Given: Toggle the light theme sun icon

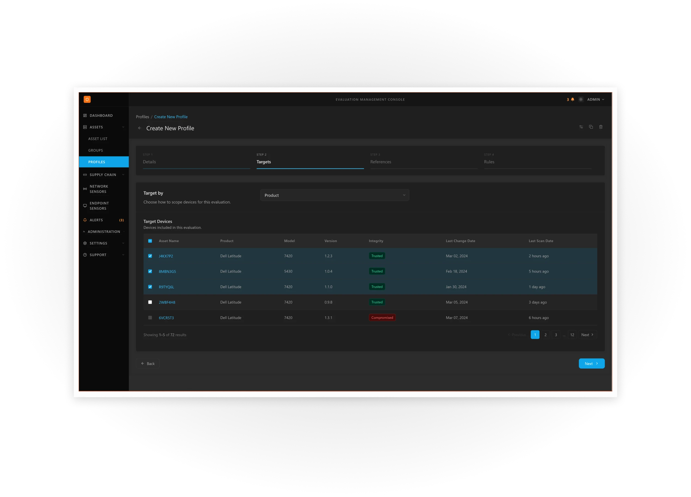Looking at the screenshot, I should 581,100.
